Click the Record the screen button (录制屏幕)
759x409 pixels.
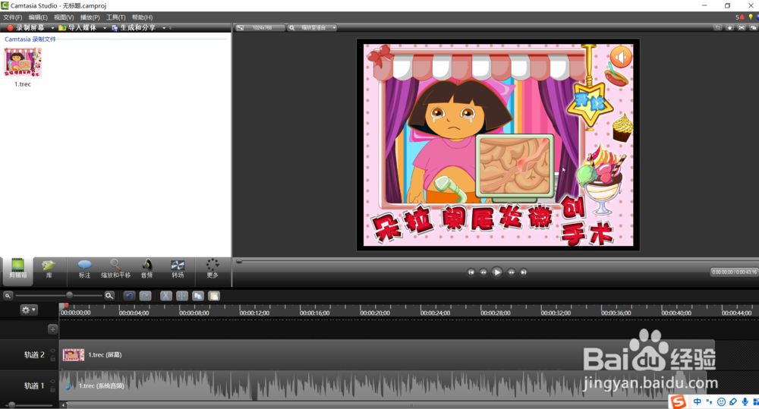coord(26,27)
